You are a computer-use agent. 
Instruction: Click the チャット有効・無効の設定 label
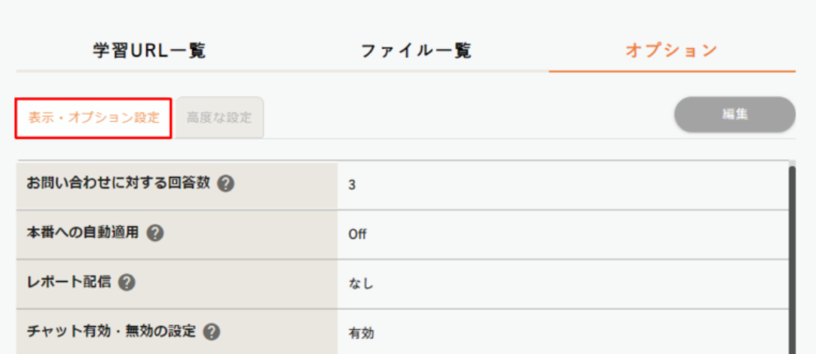point(111,331)
